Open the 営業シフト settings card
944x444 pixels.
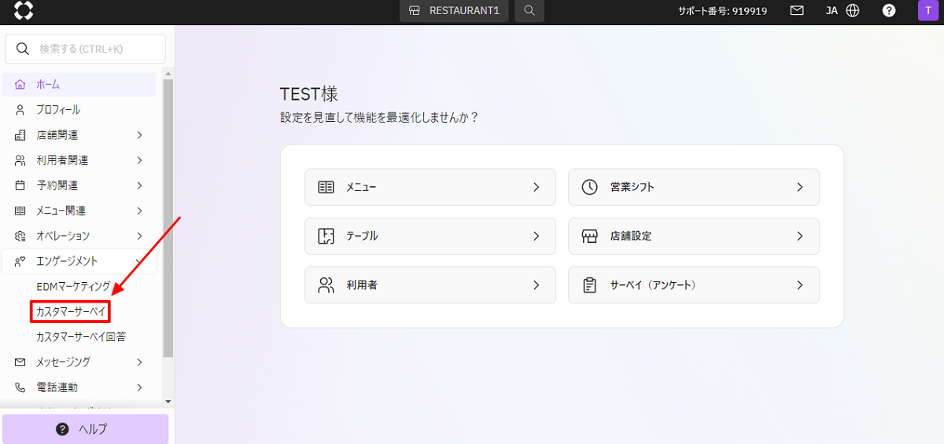[693, 187]
